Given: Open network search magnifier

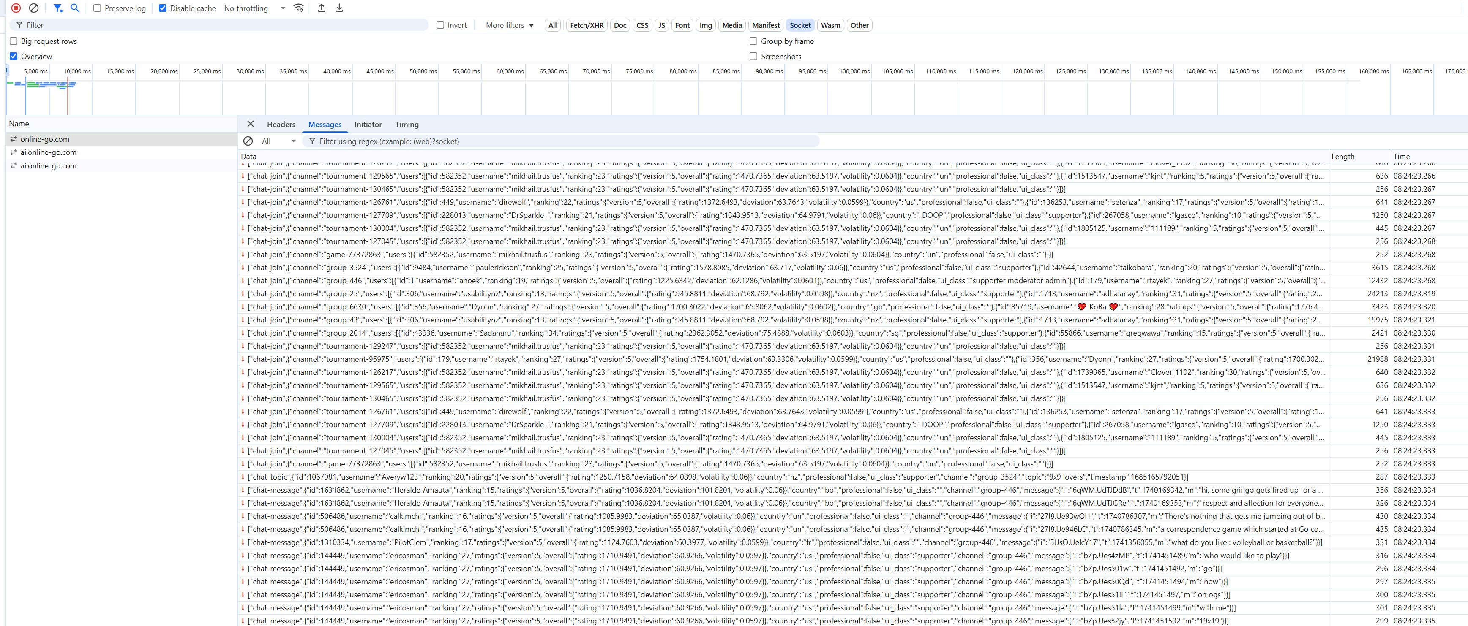Looking at the screenshot, I should tap(75, 8).
